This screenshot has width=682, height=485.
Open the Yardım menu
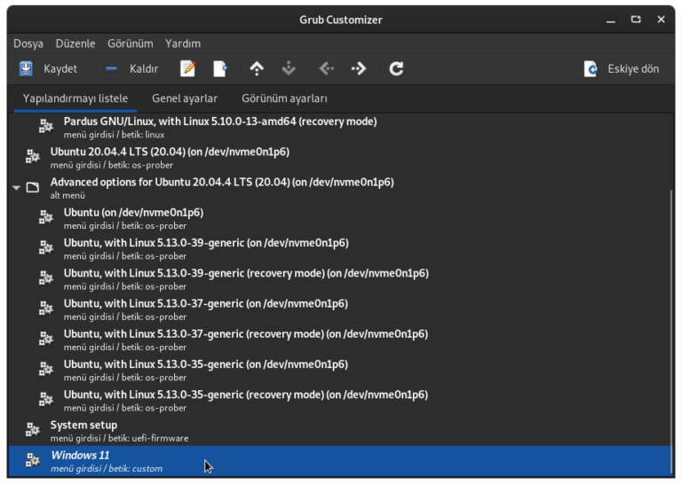pos(183,43)
